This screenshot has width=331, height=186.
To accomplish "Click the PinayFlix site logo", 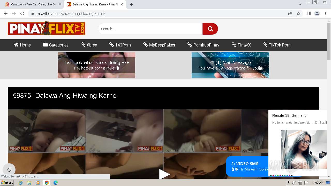I will tap(47, 28).
